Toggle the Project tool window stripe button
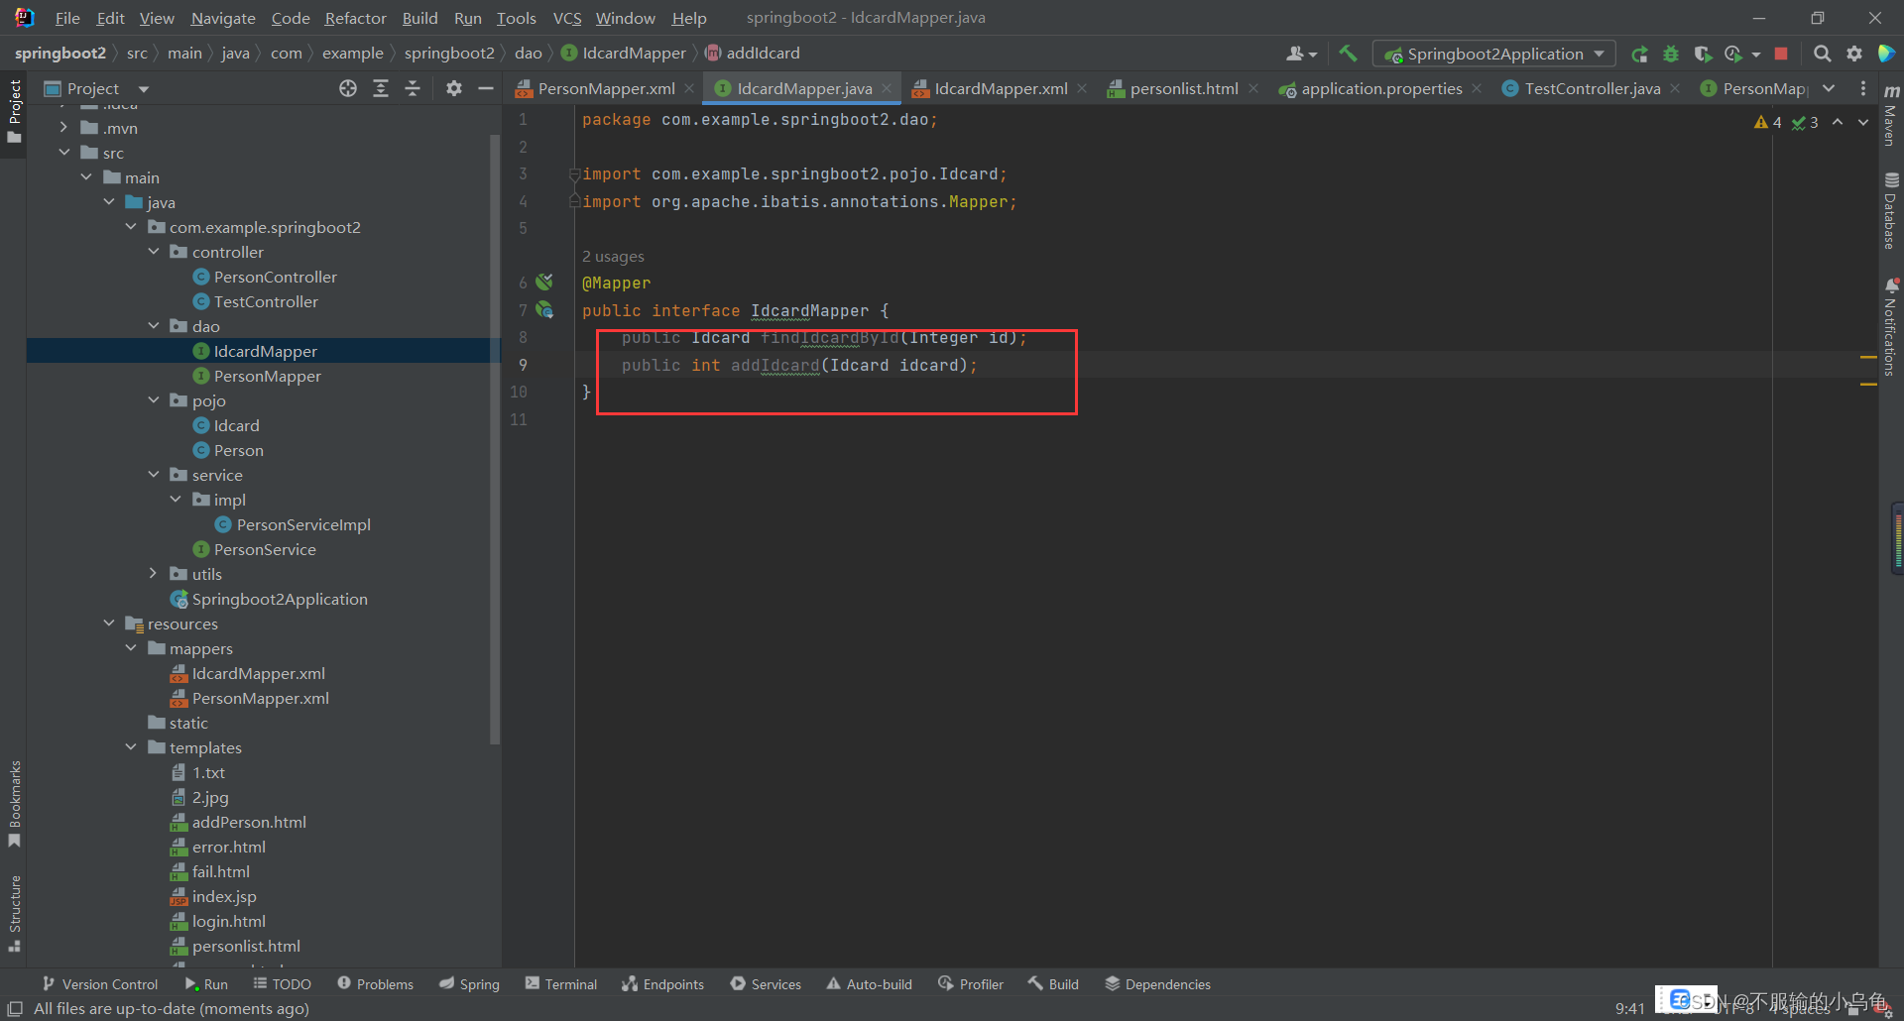Screen dimensions: 1904x1021 15,110
